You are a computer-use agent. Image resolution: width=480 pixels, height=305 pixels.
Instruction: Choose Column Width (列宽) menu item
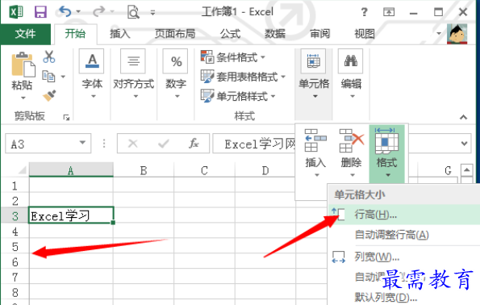coord(404,257)
